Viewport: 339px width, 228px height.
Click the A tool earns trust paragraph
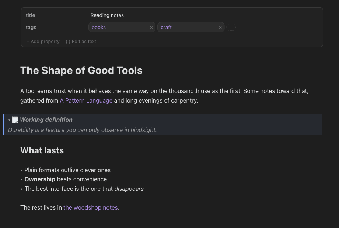pos(164,96)
